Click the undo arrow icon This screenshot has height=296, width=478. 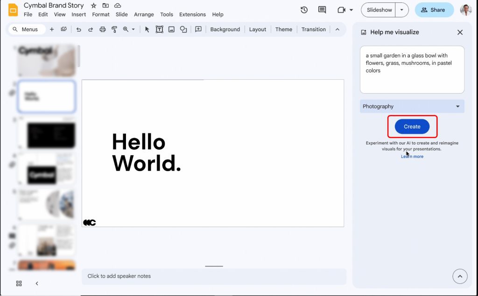78,29
